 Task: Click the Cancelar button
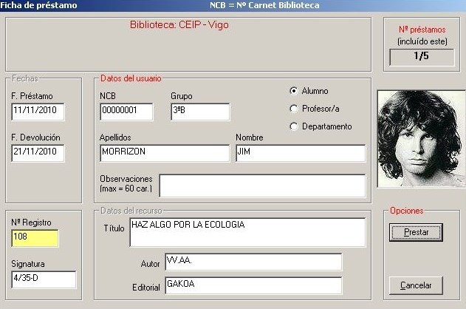pyautogui.click(x=416, y=285)
